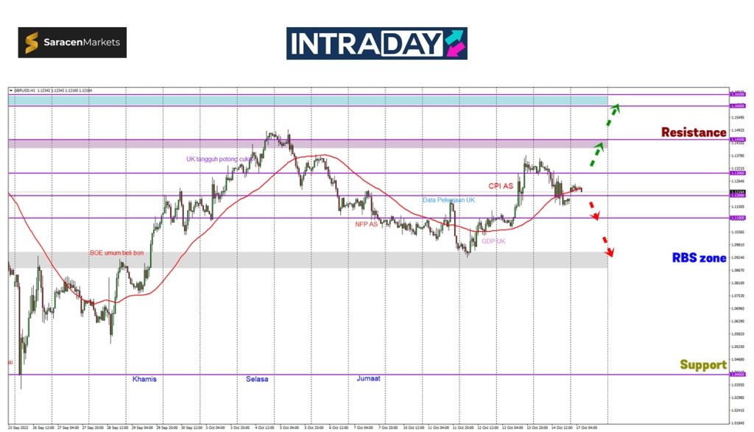Screen dimensions: 754x432
Task: Select the RBS zone label
Action: [699, 258]
